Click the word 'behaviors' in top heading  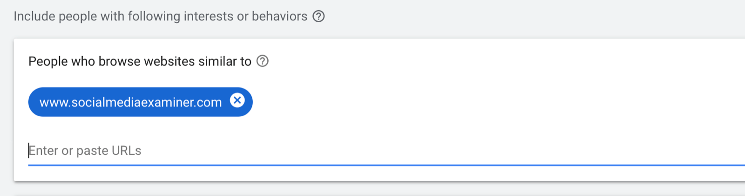[279, 16]
